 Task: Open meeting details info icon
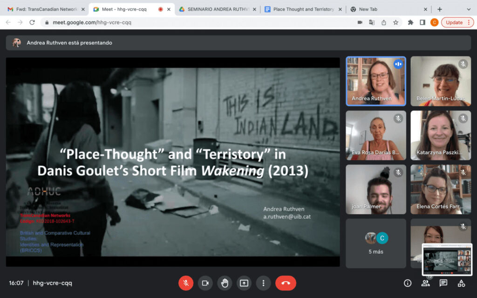tap(408, 283)
